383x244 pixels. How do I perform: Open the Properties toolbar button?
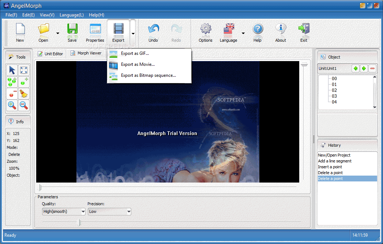coord(95,33)
